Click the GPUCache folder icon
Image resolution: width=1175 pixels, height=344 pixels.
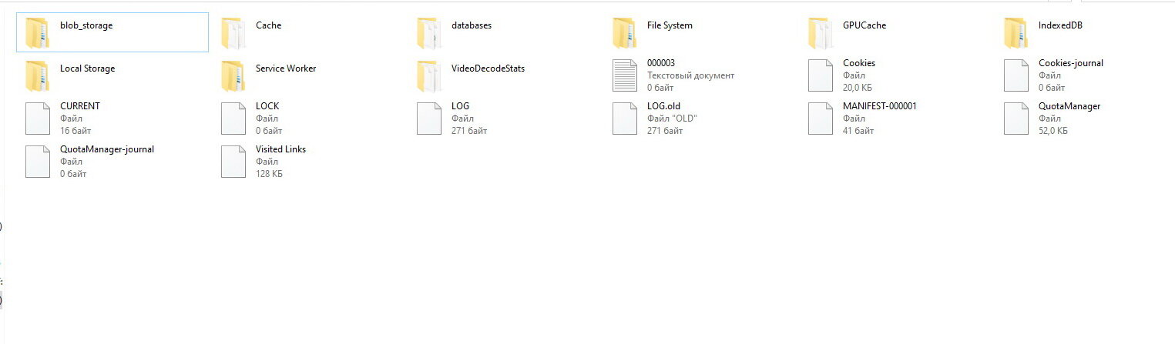(820, 32)
